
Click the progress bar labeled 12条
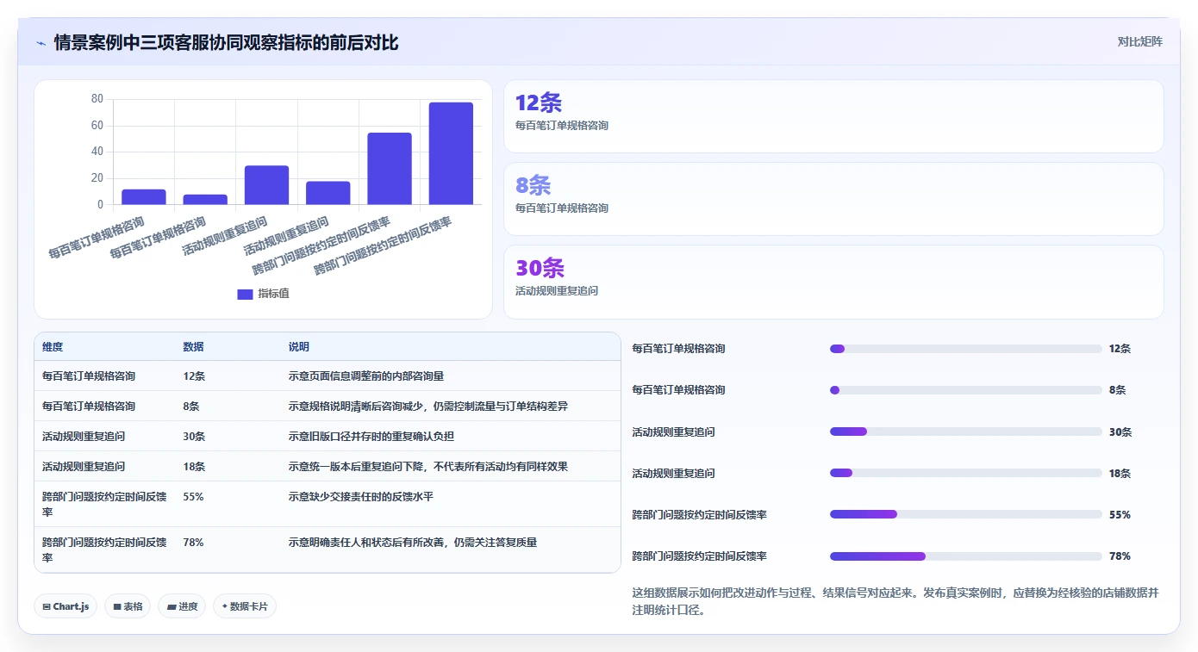click(x=966, y=349)
